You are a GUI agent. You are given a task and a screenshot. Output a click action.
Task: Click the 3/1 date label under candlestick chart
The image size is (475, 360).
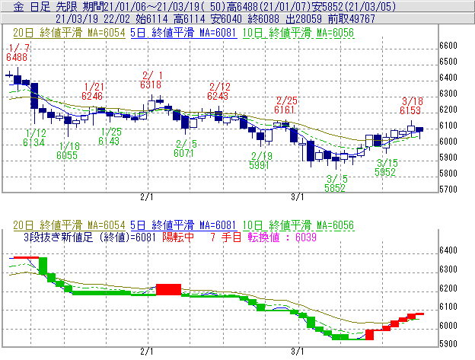click(x=298, y=197)
